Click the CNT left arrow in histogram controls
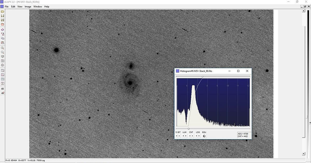 [190, 136]
